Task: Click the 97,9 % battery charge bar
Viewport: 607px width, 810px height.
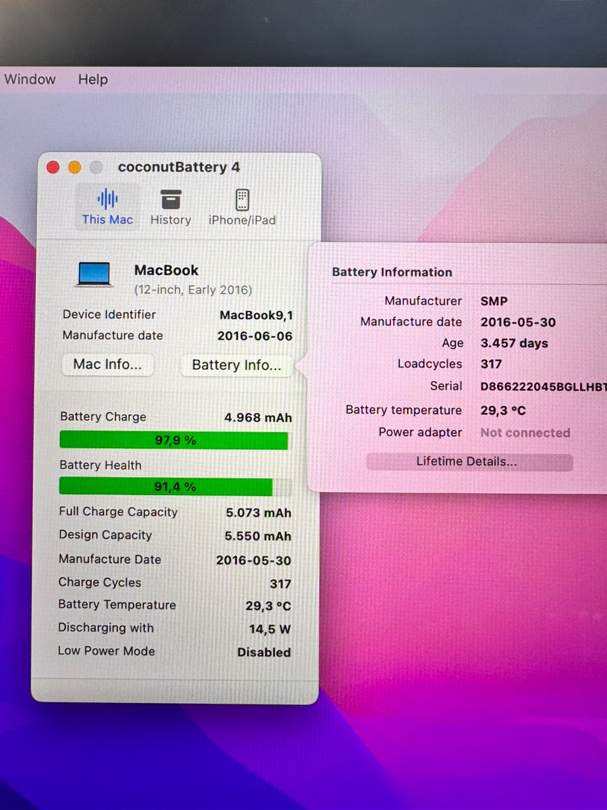Action: point(175,440)
